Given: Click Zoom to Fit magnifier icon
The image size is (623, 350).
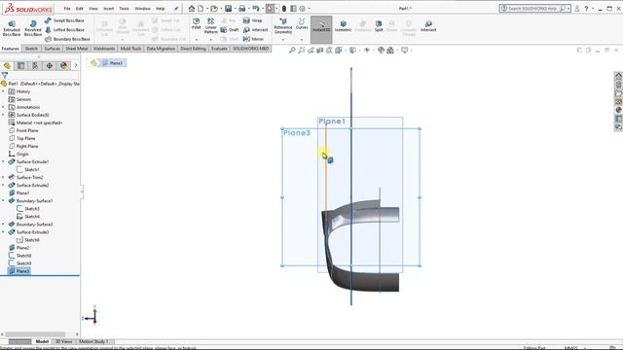Looking at the screenshot, I should (x=292, y=50).
